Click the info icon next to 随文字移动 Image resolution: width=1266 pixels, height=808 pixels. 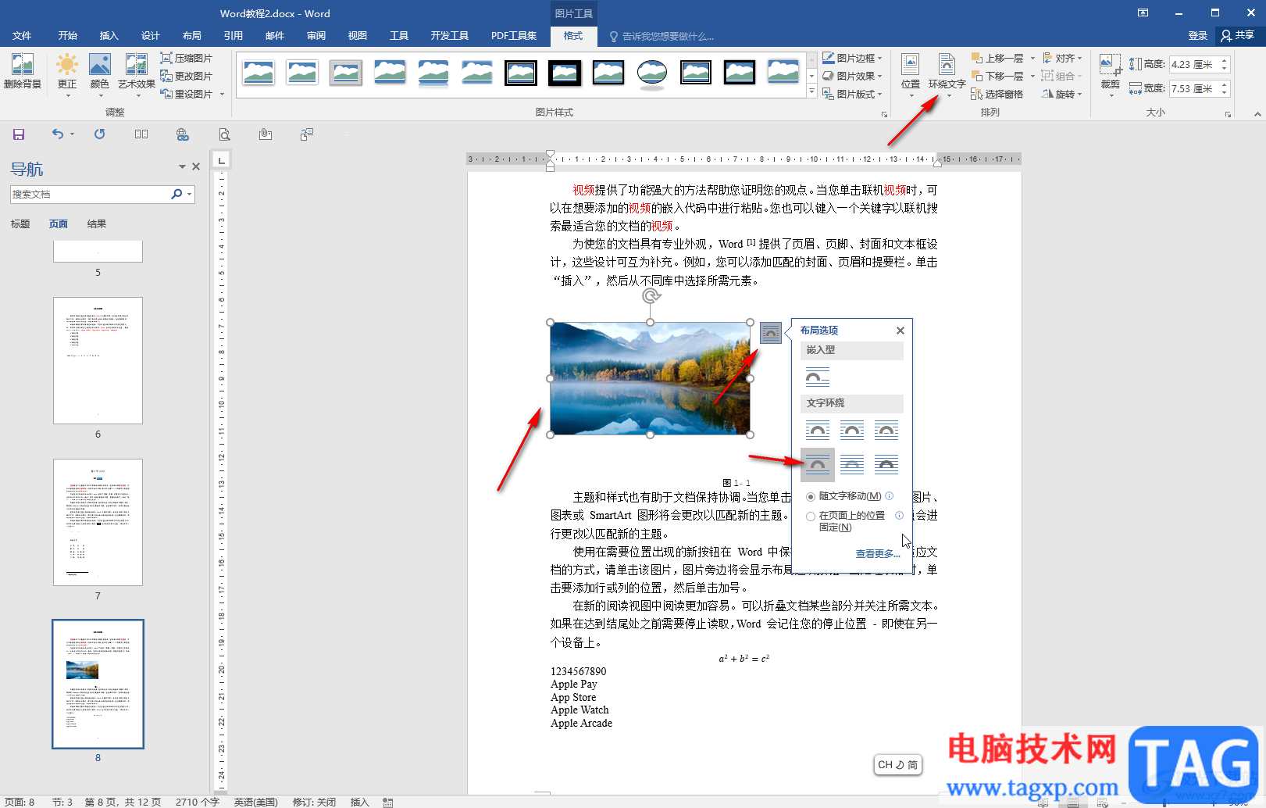(x=890, y=495)
